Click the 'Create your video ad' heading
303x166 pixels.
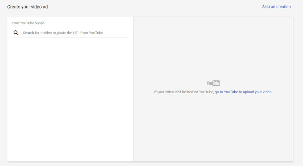click(28, 7)
